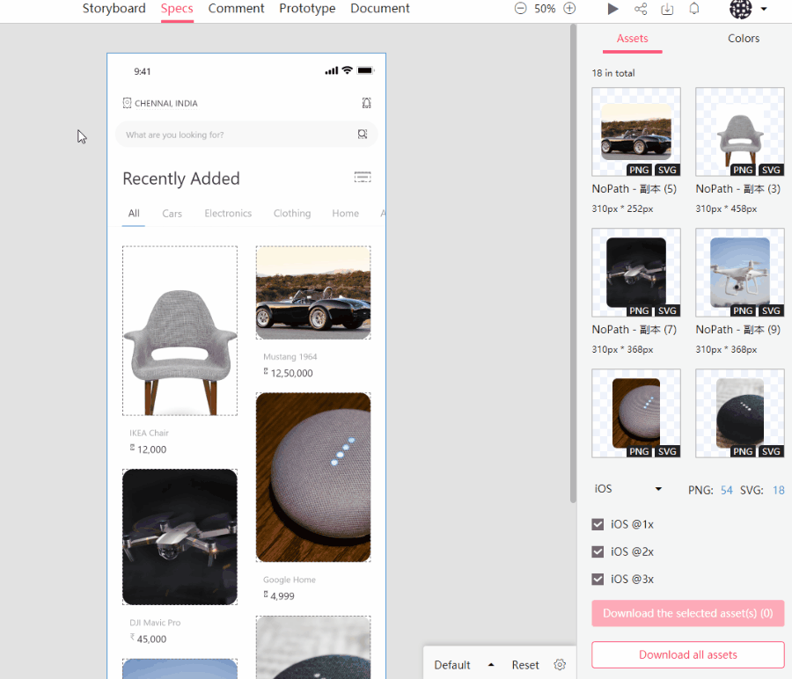Click the PNG badge on NoPath (3) asset
Image resolution: width=792 pixels, height=679 pixels.
pos(743,170)
